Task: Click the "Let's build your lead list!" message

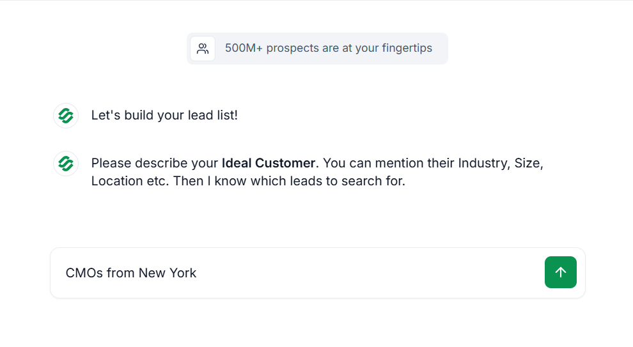Action: [x=164, y=116]
